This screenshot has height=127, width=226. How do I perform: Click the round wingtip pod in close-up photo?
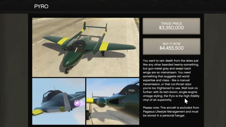[102, 102]
